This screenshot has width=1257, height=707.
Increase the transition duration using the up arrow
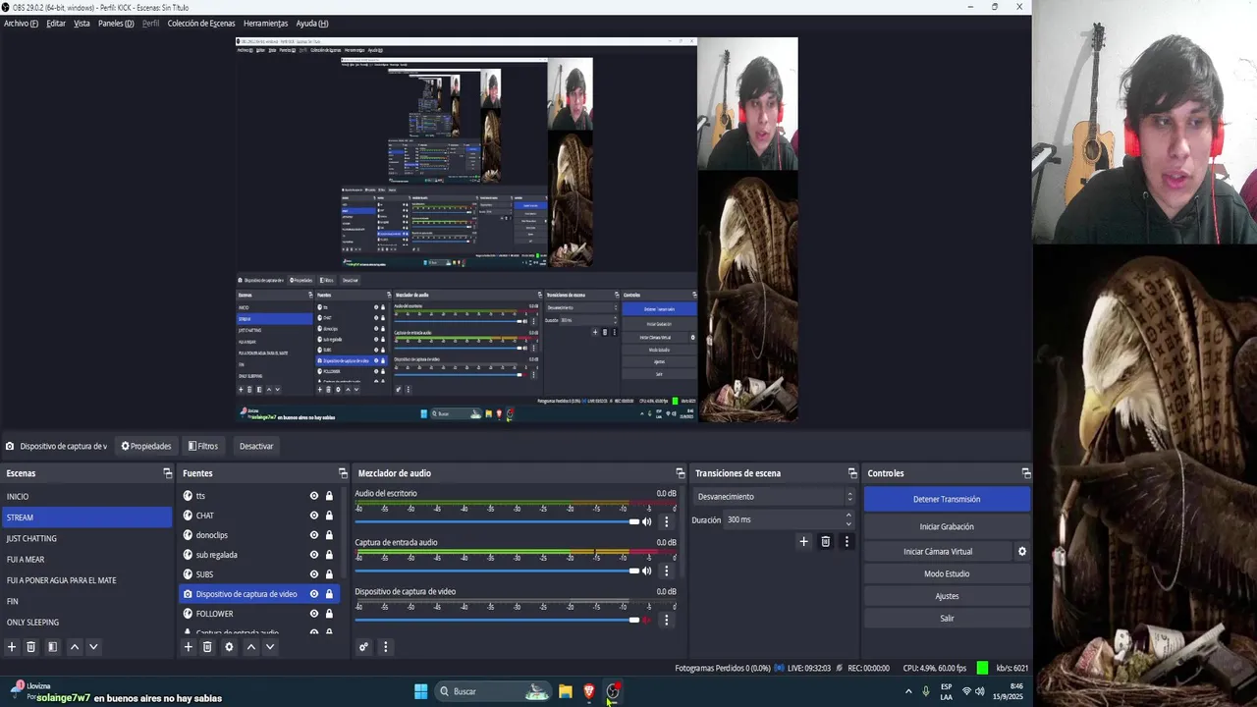coord(848,516)
